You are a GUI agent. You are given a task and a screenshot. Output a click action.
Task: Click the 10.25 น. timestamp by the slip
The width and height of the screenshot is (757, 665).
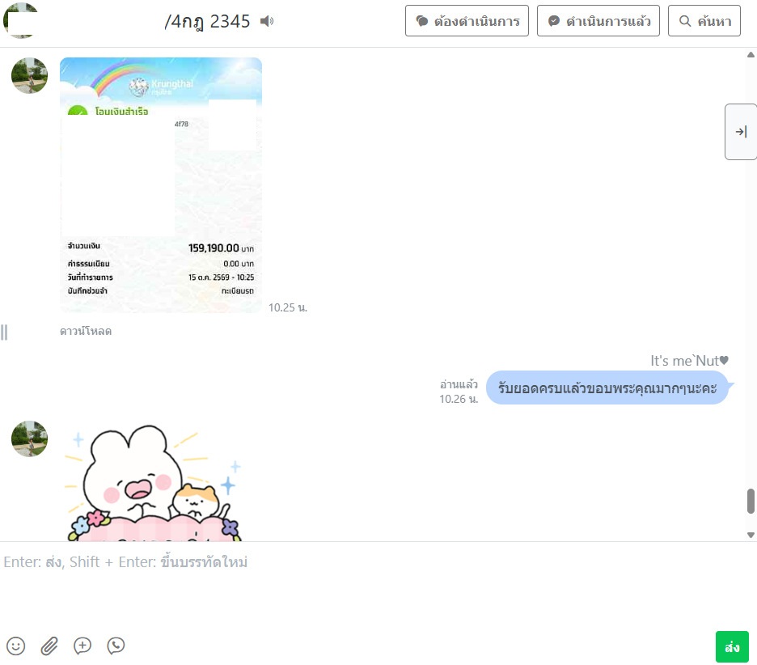(x=288, y=307)
